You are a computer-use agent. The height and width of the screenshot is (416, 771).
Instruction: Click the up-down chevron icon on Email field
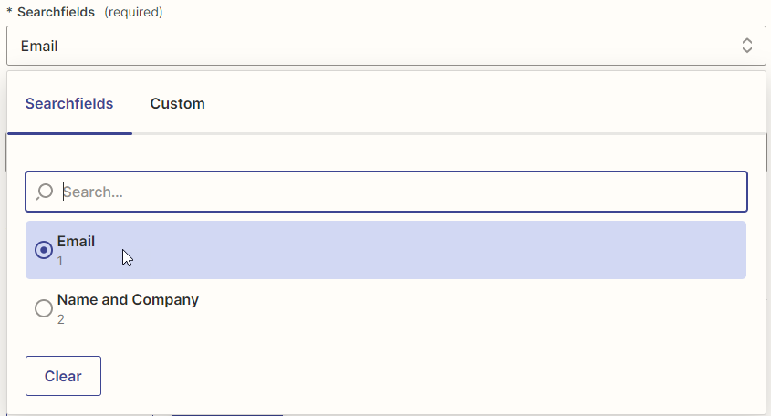[747, 46]
